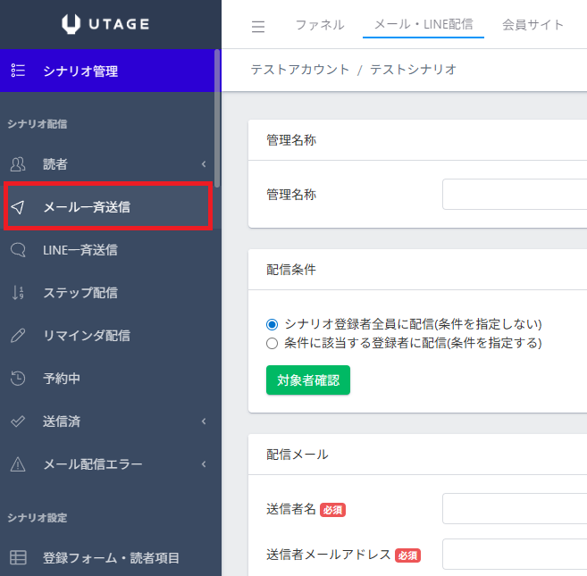Click the paper plane icon for メール一斉送信
Screen dimensions: 587x576
coord(18,207)
